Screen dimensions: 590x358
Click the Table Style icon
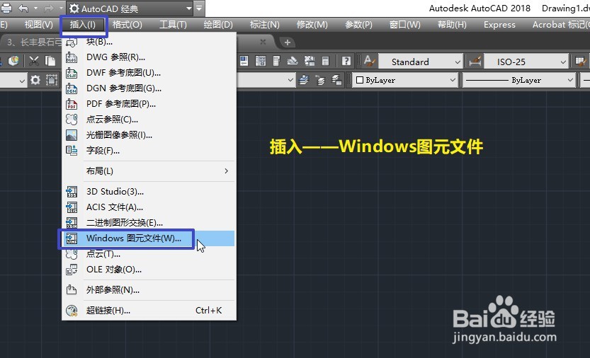click(x=581, y=61)
